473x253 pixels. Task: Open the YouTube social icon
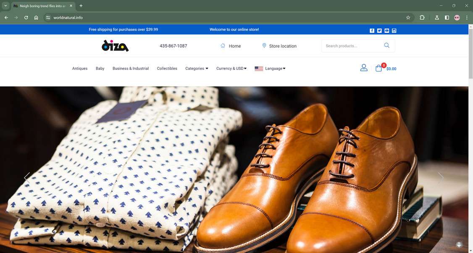(387, 31)
